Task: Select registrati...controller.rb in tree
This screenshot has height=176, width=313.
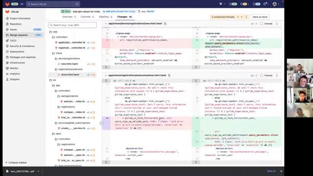Action: pyautogui.click(x=72, y=48)
